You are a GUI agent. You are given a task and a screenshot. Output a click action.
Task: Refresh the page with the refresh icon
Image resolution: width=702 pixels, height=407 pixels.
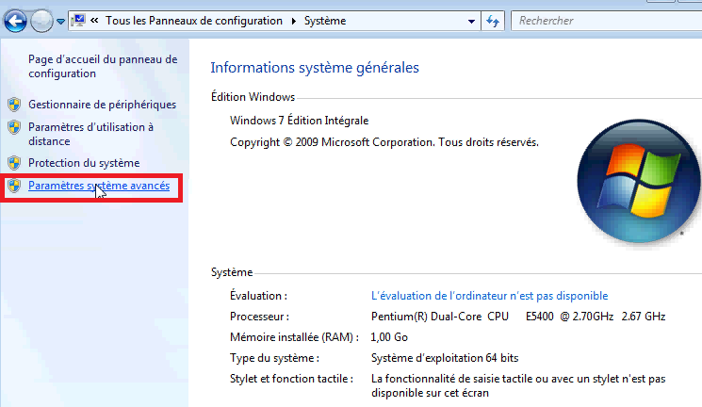[493, 21]
